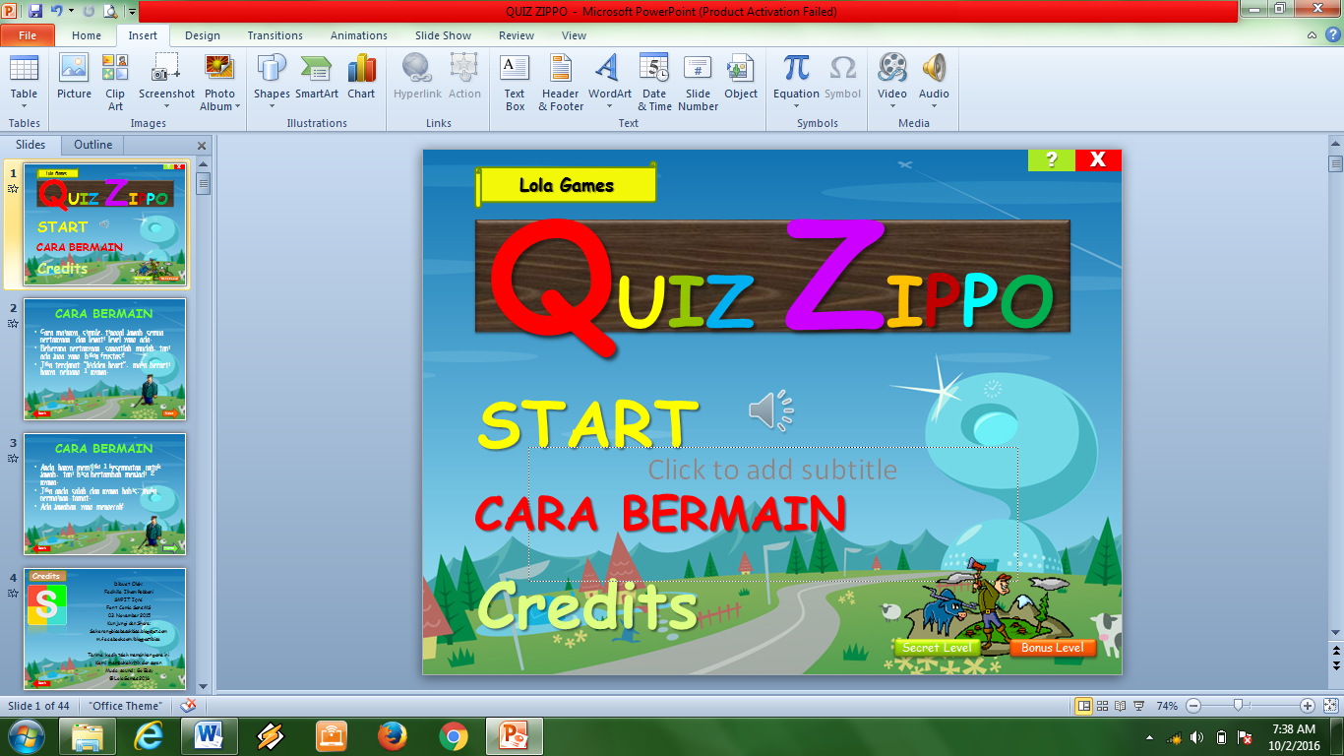Open Firefox from the taskbar
Viewport: 1344px width, 756px height.
pos(392,735)
